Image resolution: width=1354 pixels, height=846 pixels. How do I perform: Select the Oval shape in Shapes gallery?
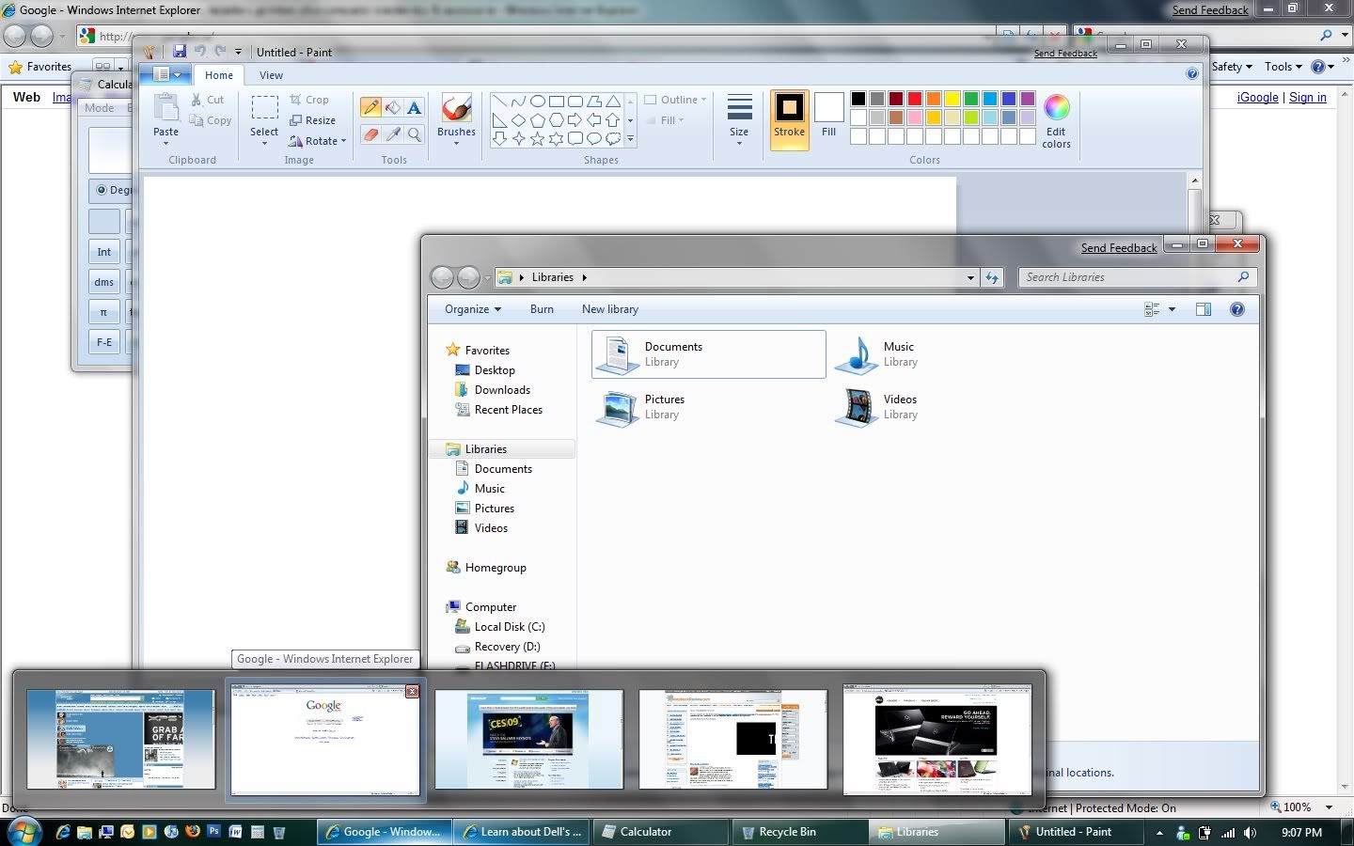(538, 102)
